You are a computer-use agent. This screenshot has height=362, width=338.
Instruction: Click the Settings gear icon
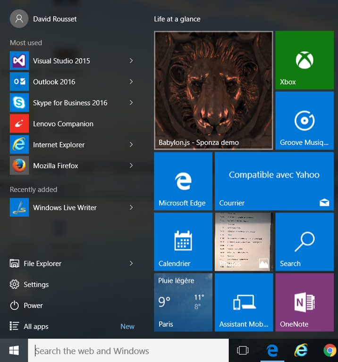click(x=14, y=284)
